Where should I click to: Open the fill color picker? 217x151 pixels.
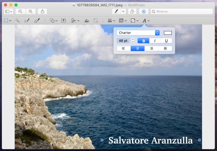tap(133, 21)
